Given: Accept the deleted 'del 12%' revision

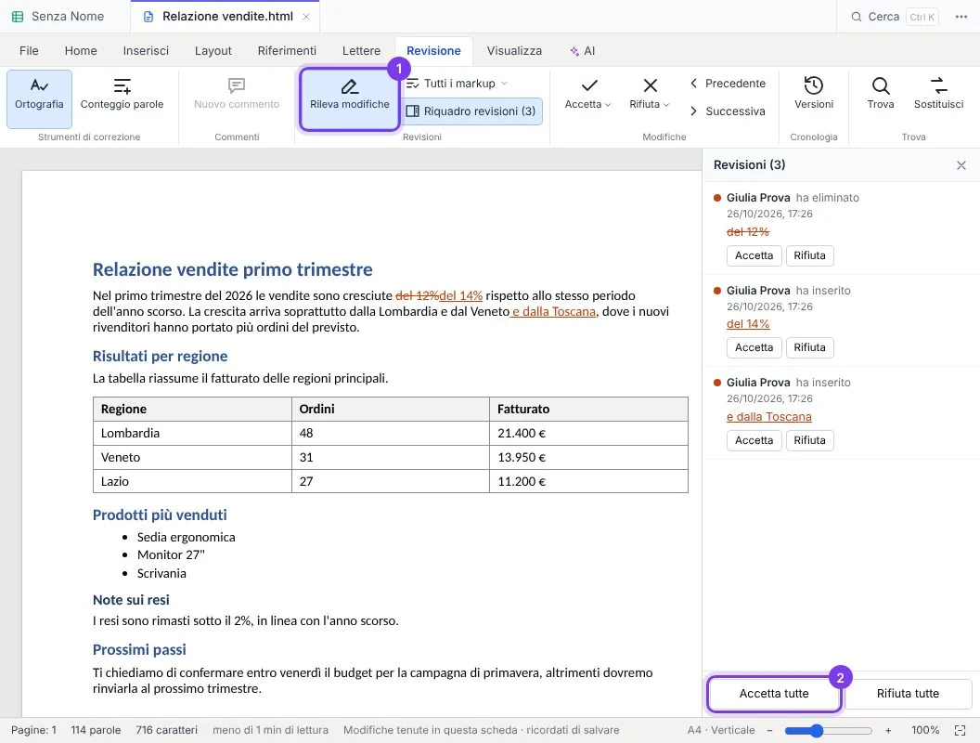Looking at the screenshot, I should pyautogui.click(x=754, y=255).
